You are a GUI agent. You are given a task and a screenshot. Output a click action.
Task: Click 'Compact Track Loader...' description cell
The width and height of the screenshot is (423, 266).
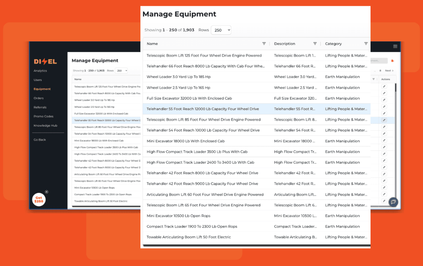[295, 226]
